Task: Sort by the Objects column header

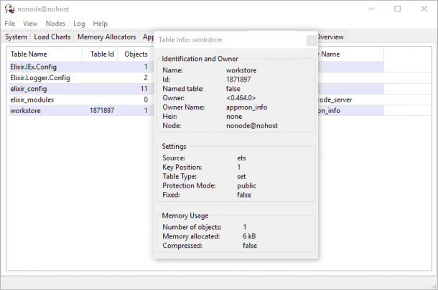Action: (136, 54)
